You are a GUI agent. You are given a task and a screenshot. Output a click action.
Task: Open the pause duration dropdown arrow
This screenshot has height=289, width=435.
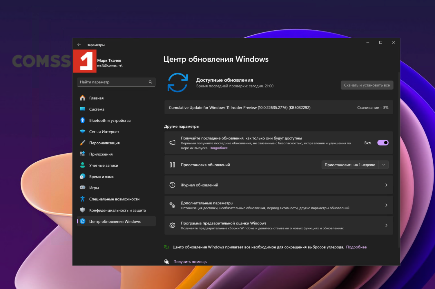click(383, 165)
